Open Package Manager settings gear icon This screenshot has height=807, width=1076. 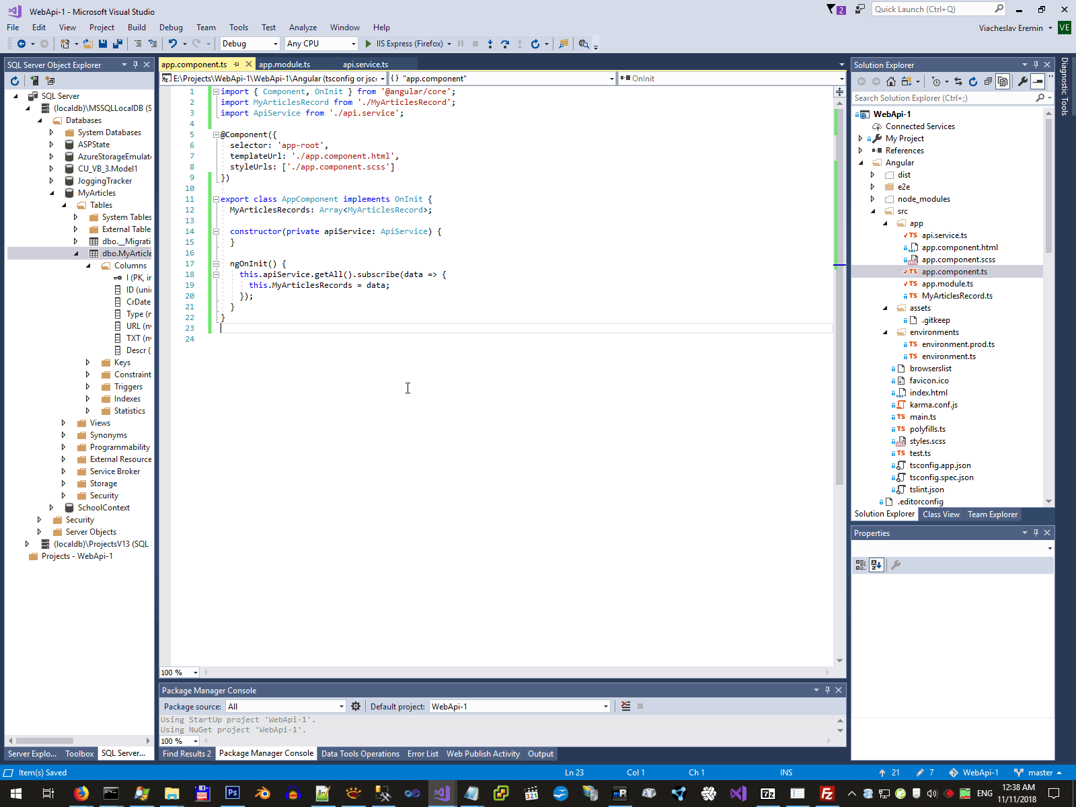click(356, 706)
